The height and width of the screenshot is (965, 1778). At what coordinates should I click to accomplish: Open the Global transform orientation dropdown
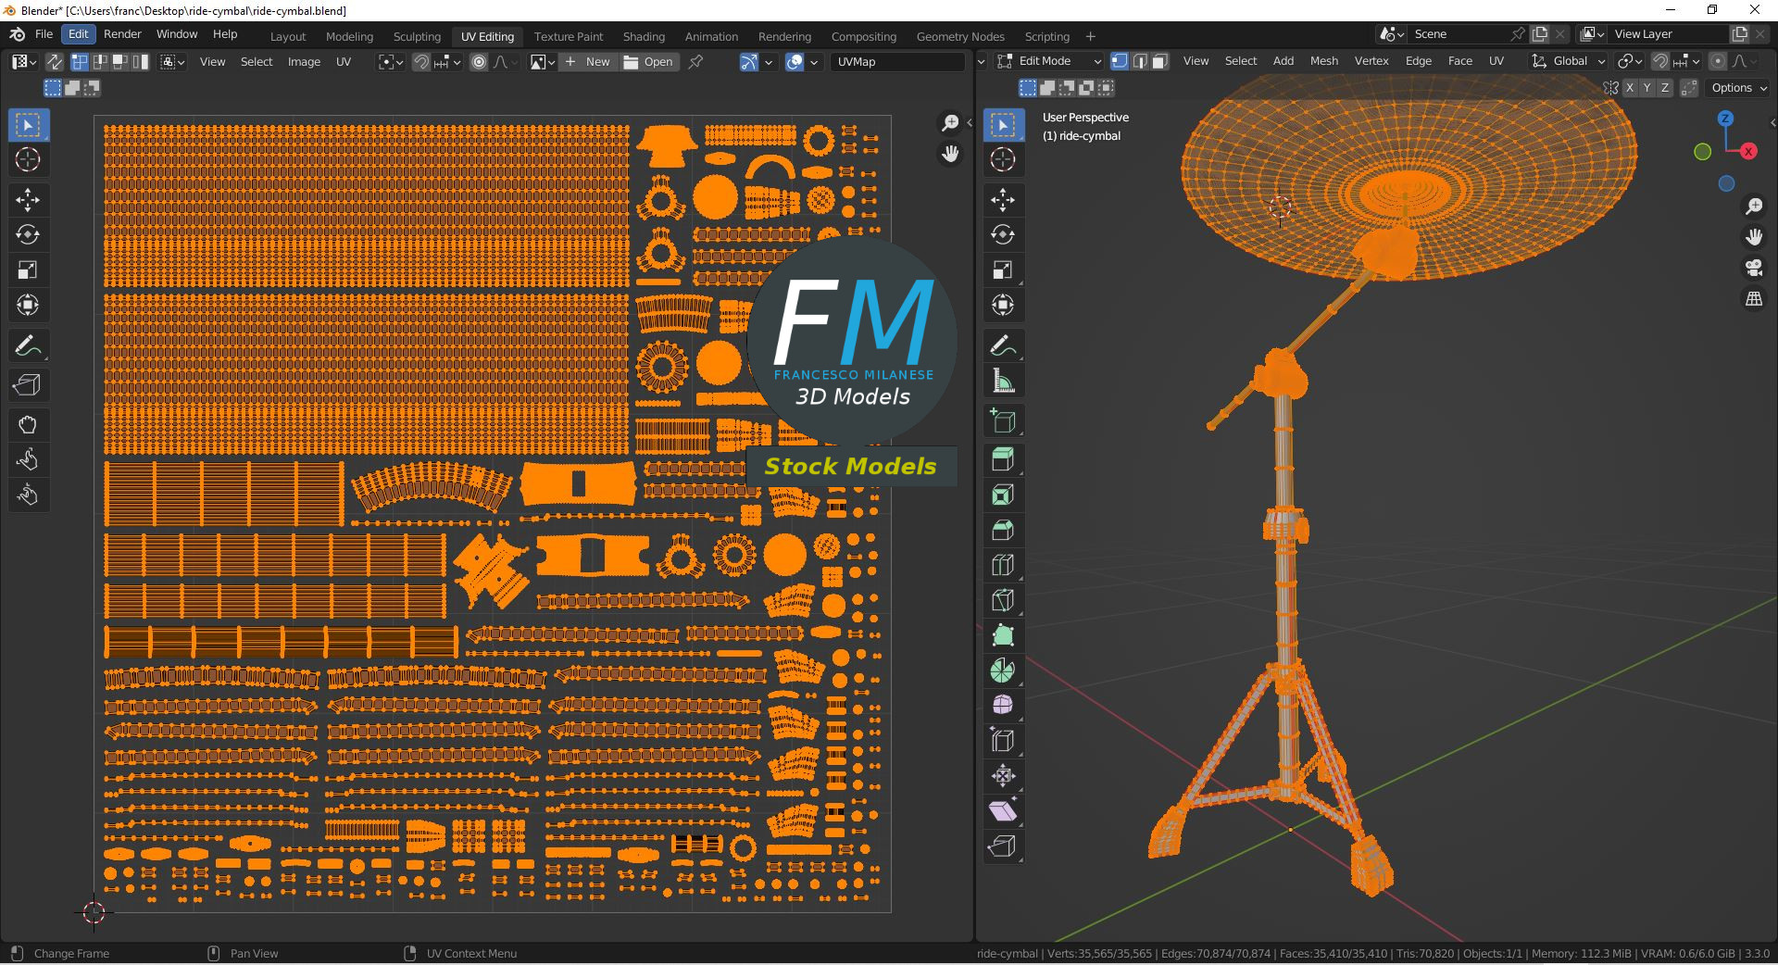click(1569, 61)
